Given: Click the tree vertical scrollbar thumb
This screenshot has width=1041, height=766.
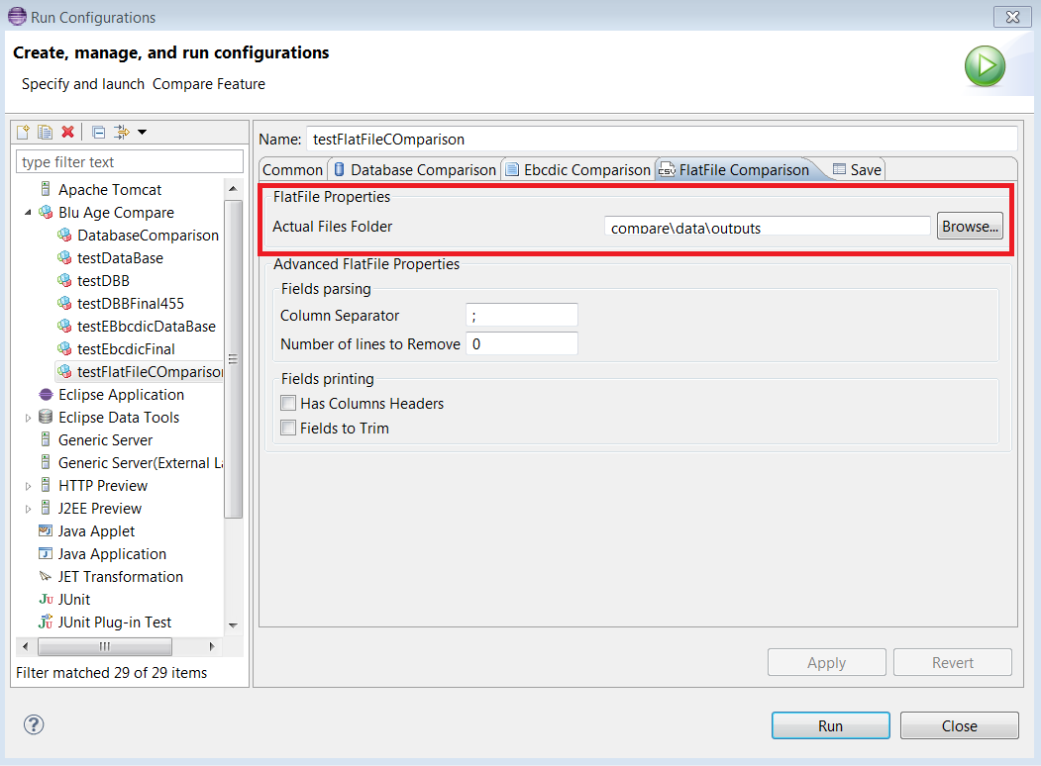Looking at the screenshot, I should (x=233, y=358).
